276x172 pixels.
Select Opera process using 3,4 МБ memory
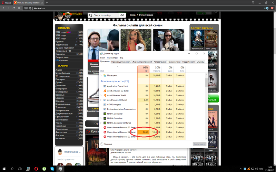[142, 128]
